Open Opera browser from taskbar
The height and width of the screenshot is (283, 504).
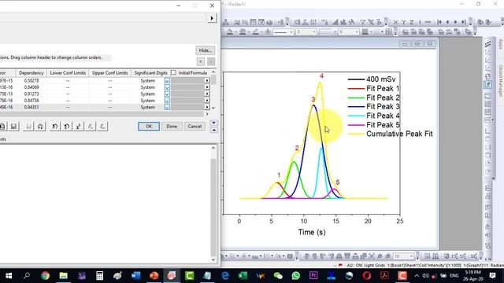[367, 276]
